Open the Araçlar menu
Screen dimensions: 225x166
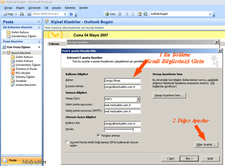pos(56,8)
